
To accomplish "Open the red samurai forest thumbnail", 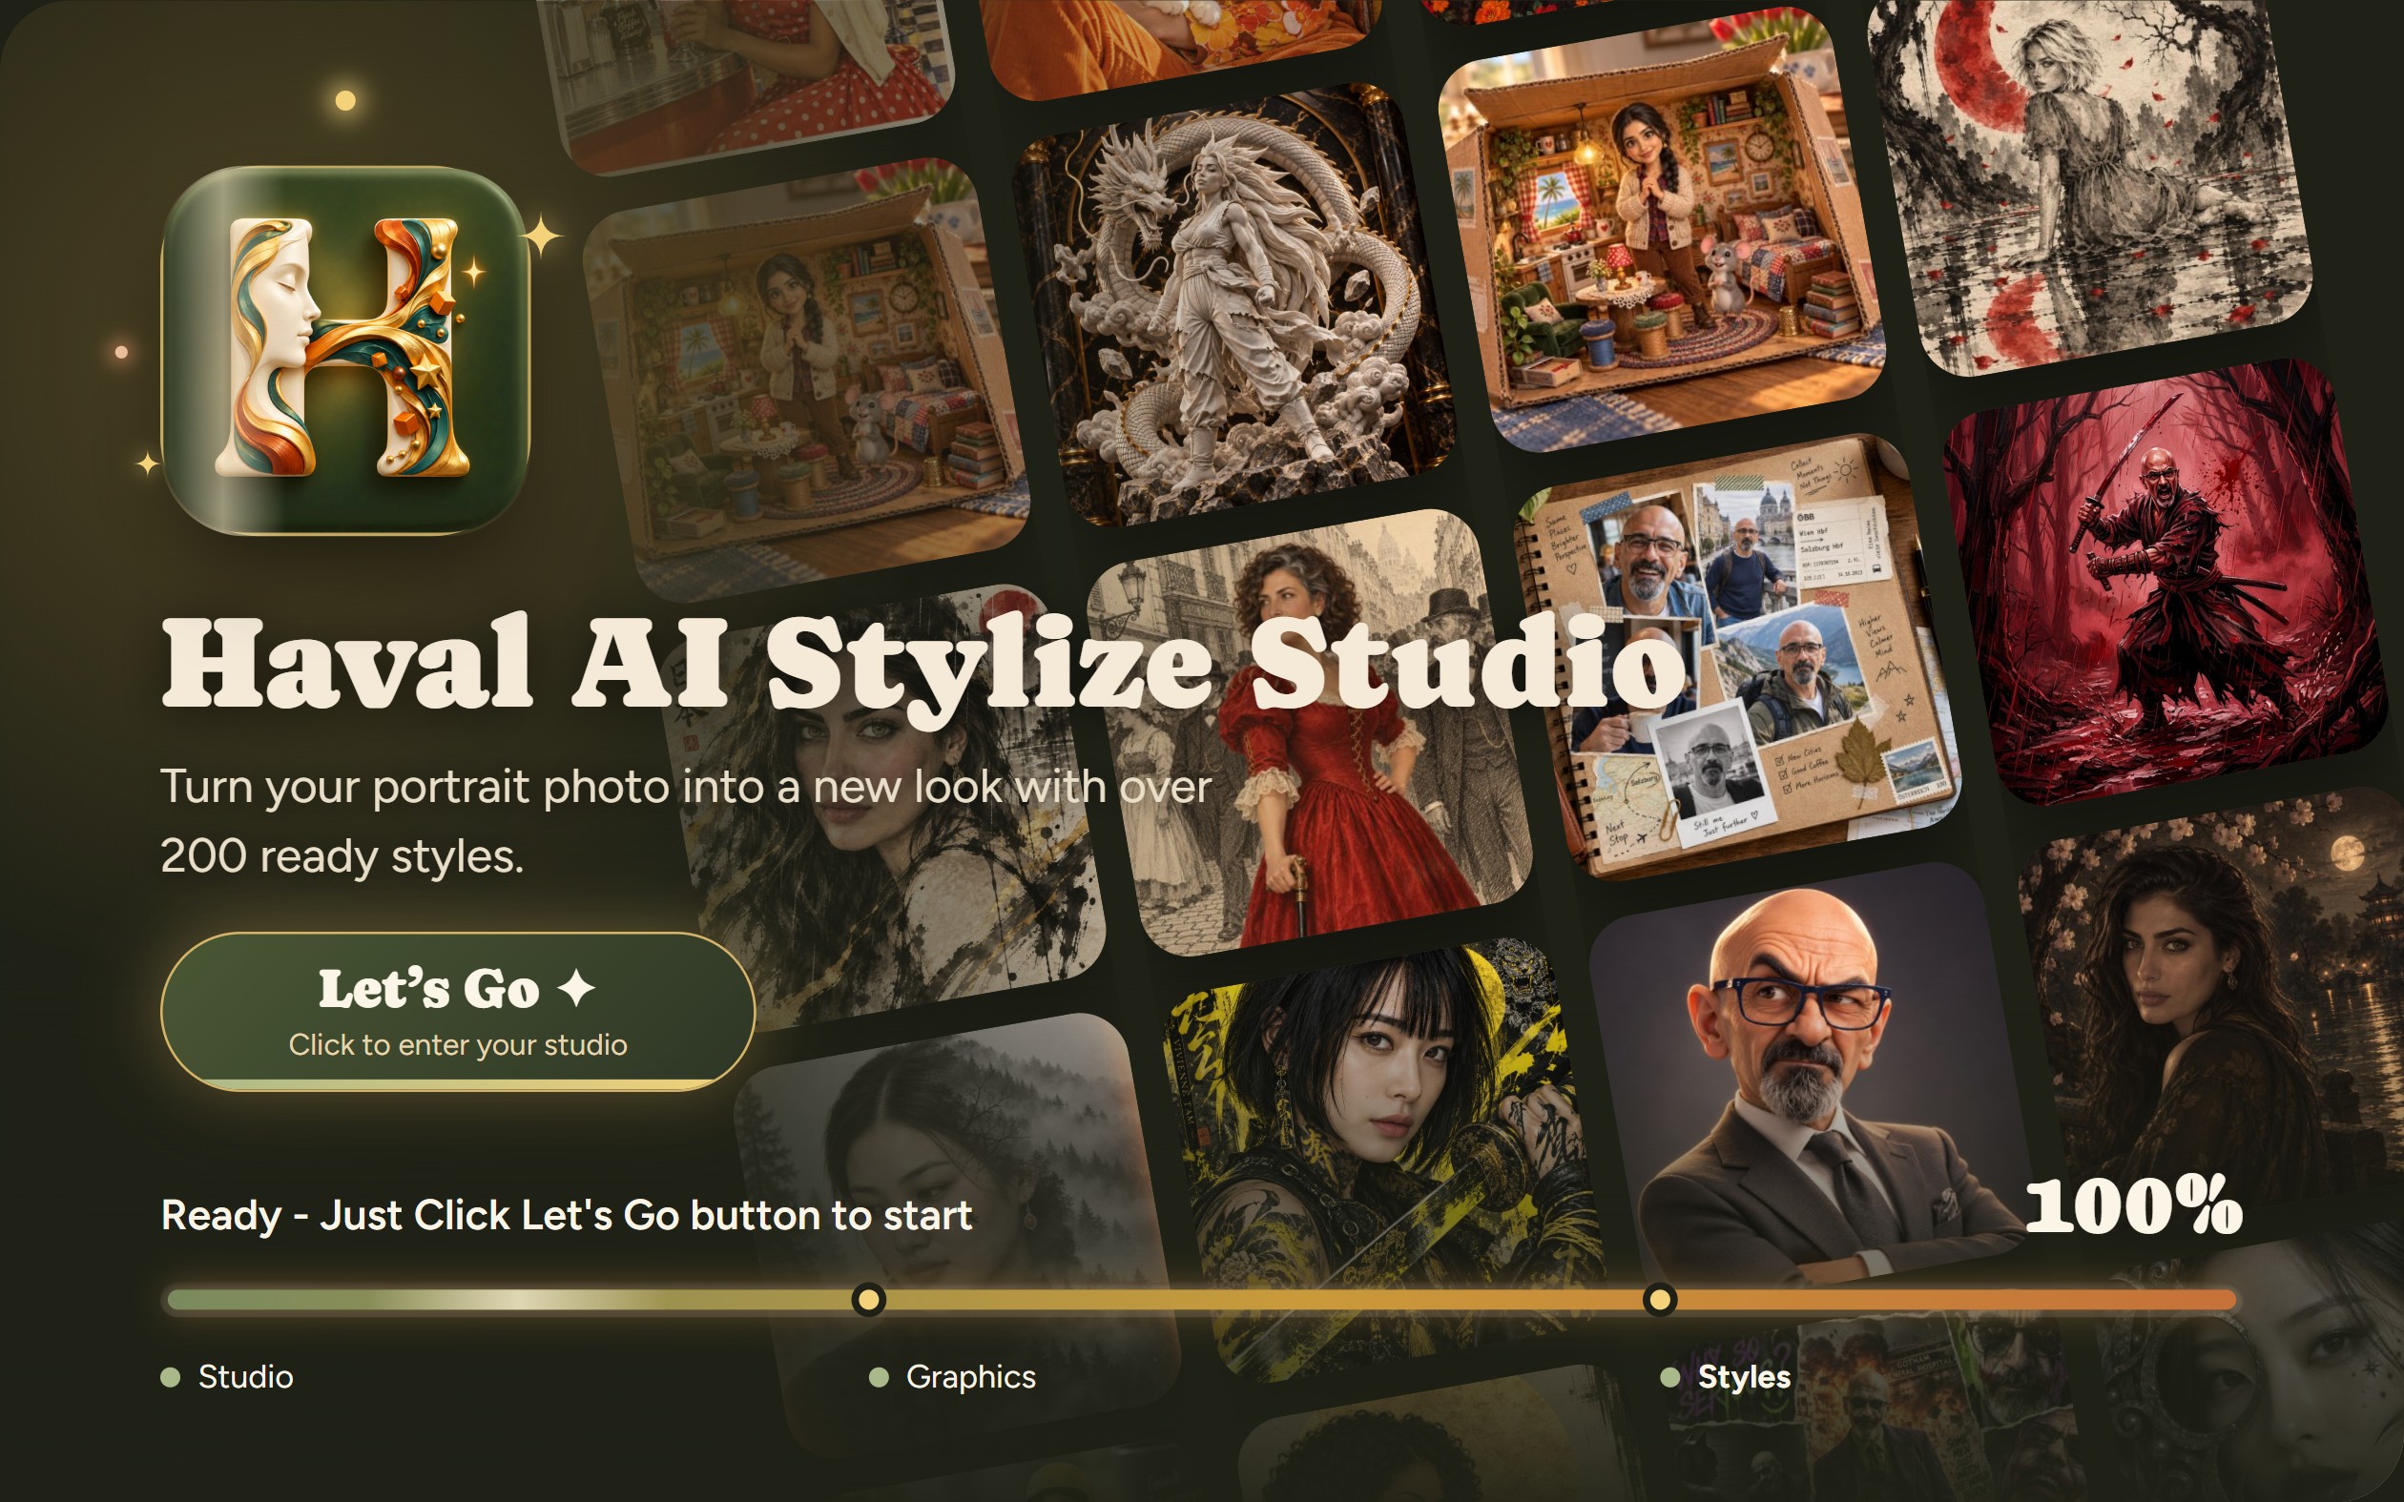I will tap(2166, 584).
